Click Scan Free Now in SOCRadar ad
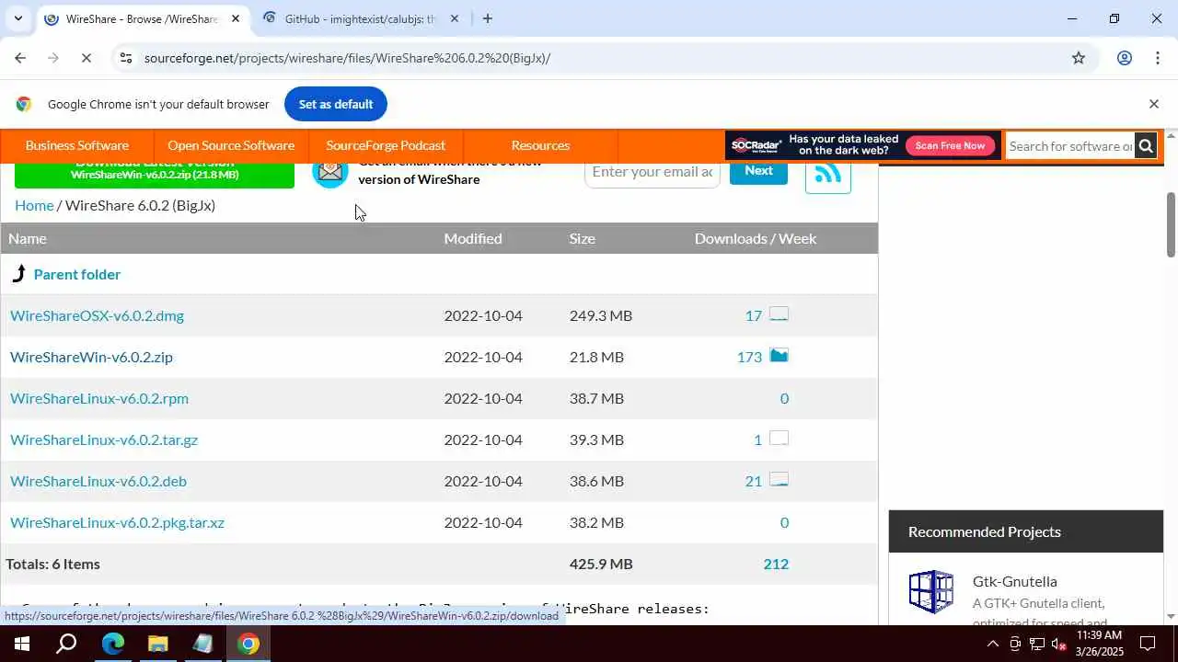Image resolution: width=1178 pixels, height=662 pixels. pos(950,145)
